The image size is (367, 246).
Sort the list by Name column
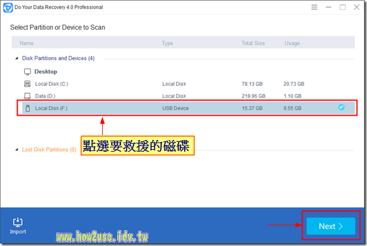(26, 43)
